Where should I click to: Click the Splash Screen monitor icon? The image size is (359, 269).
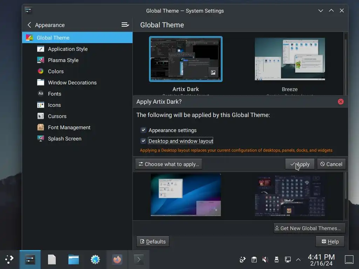pos(41,138)
